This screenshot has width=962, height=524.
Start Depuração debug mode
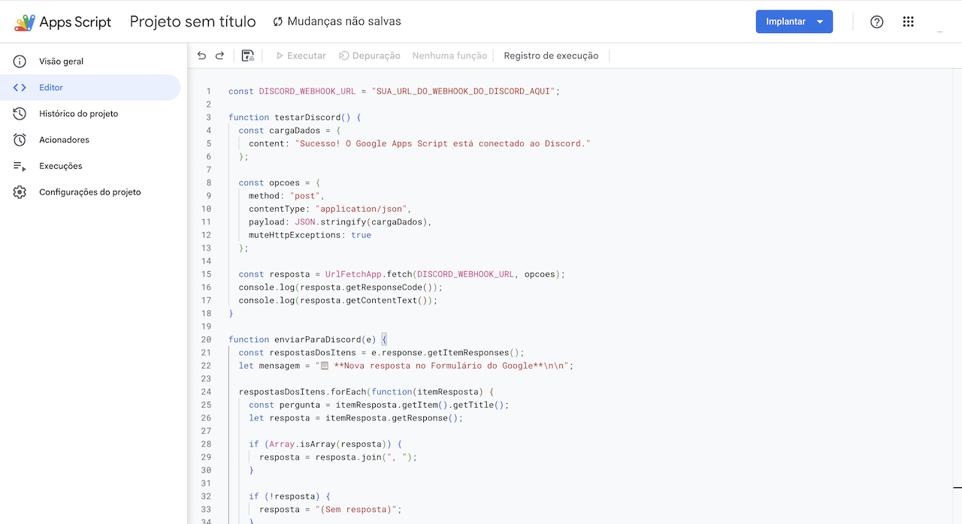tap(370, 56)
